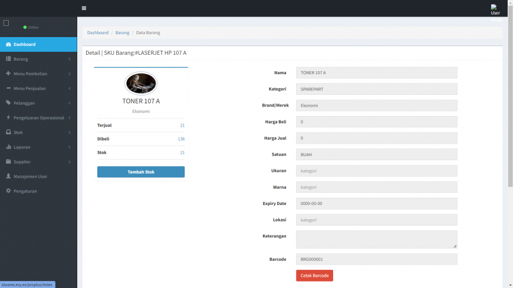Click the Expiry Date field

[377, 204]
